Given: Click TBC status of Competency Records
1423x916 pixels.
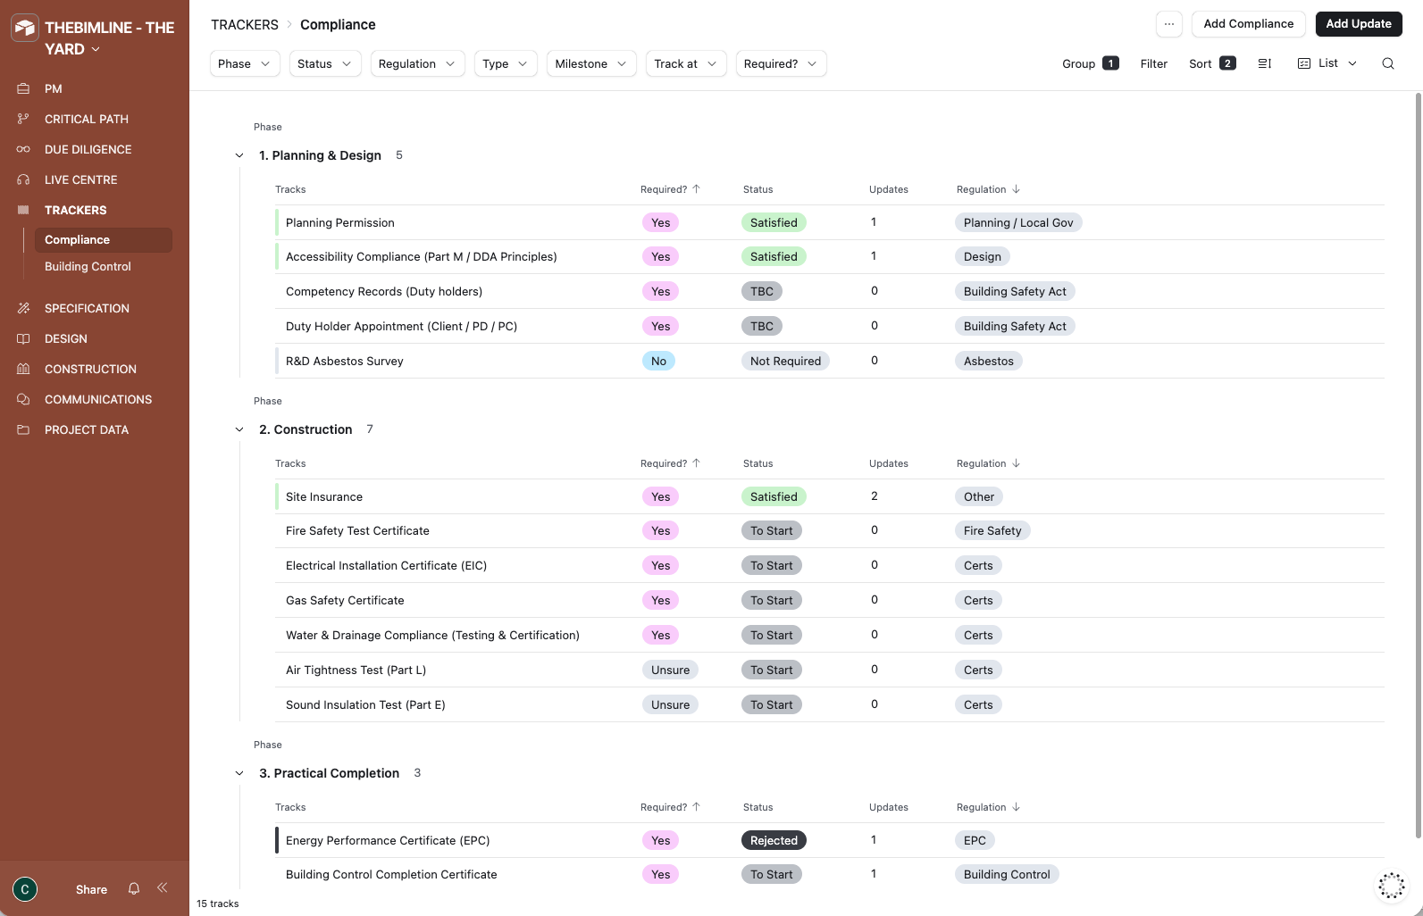Looking at the screenshot, I should coord(762,291).
